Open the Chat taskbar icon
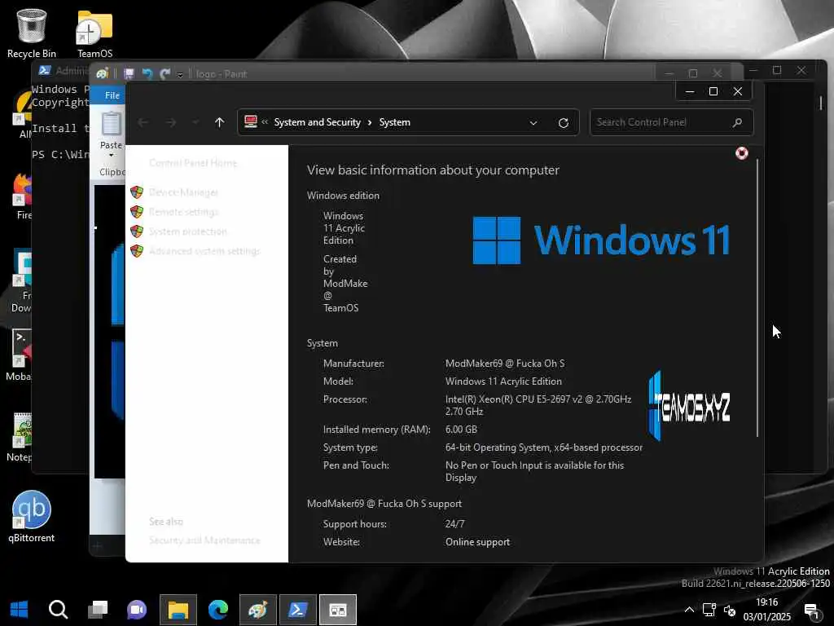This screenshot has width=834, height=626. (x=137, y=610)
